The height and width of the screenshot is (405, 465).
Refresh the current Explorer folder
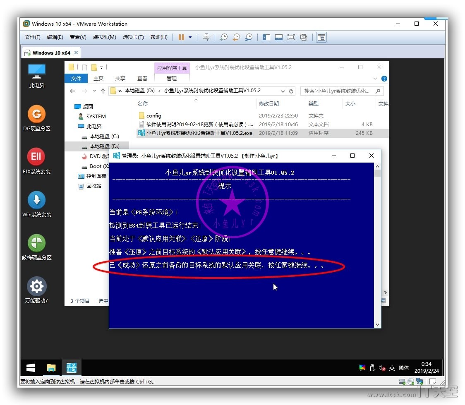click(x=291, y=91)
